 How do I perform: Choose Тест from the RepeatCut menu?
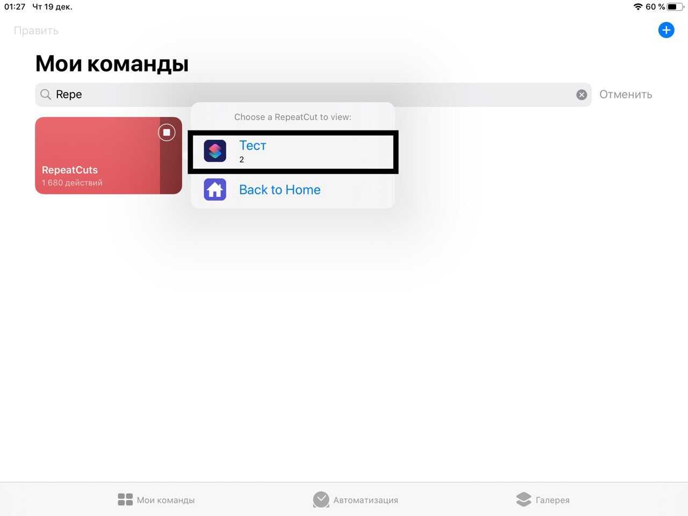[x=293, y=152]
